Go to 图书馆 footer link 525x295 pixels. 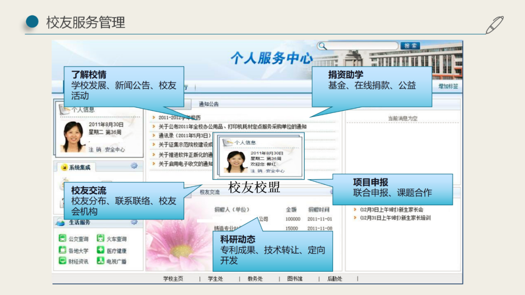(295, 279)
